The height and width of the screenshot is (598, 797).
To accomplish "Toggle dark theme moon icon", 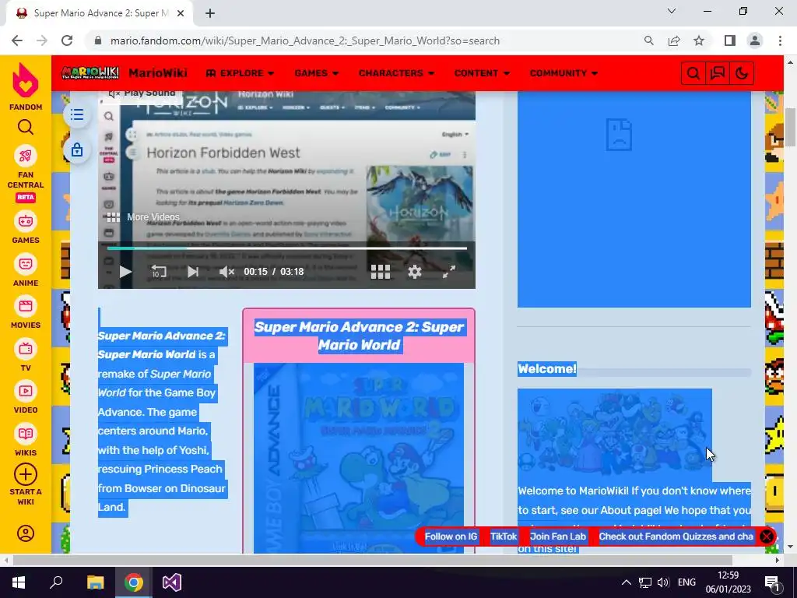I will [x=742, y=73].
